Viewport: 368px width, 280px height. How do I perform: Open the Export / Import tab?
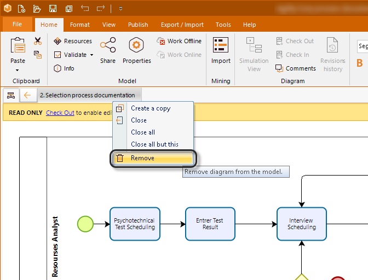point(182,25)
